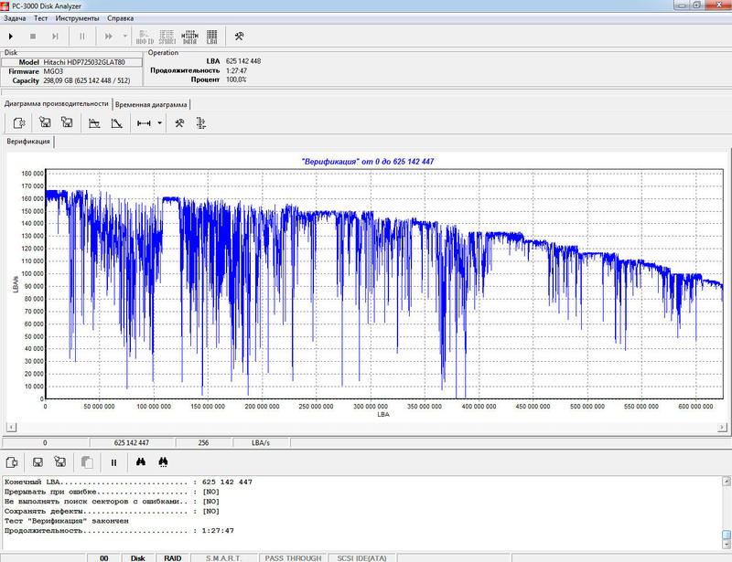Toggle the descending curve chart mode icon
The width and height of the screenshot is (732, 562).
point(116,123)
